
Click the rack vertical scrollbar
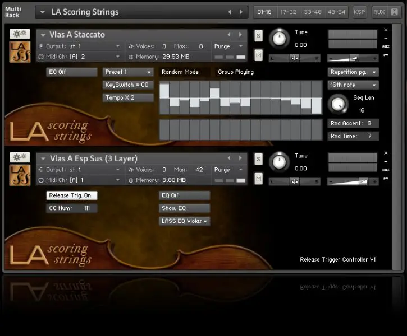[397, 147]
